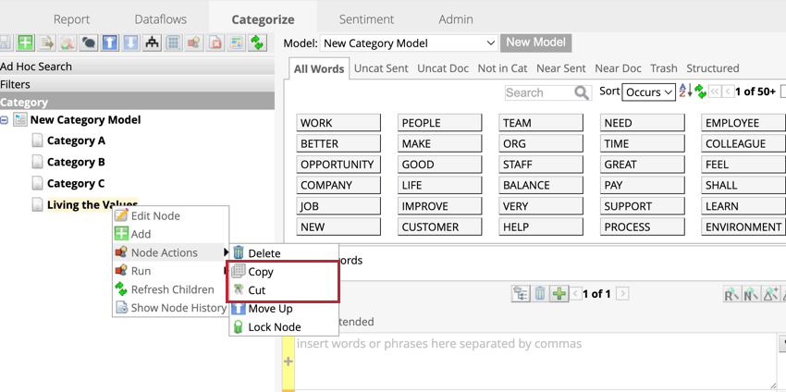Image resolution: width=786 pixels, height=392 pixels.
Task: Click Edit Node in context menu
Action: click(154, 215)
